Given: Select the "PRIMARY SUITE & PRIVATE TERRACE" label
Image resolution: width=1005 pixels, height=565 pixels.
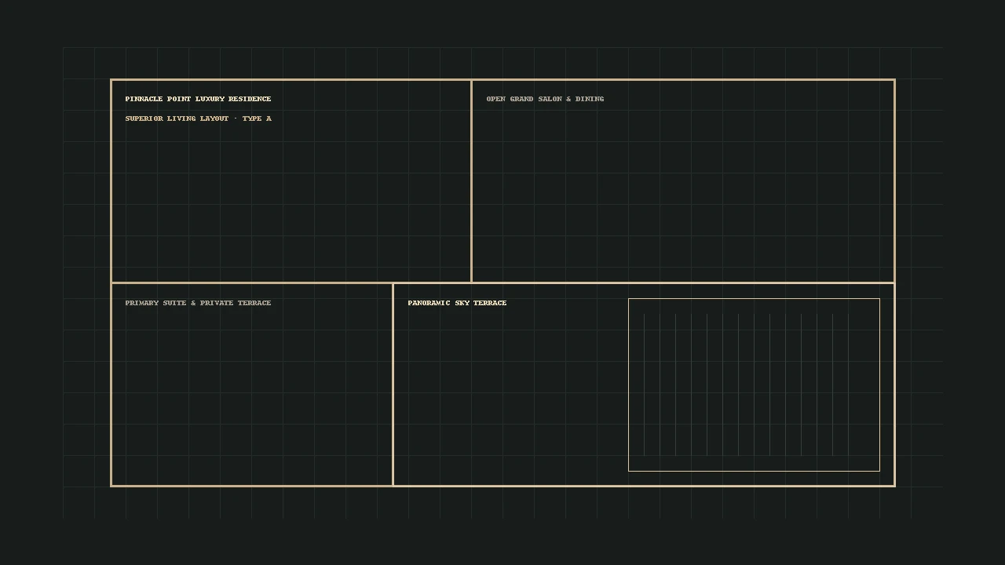Looking at the screenshot, I should 198,303.
